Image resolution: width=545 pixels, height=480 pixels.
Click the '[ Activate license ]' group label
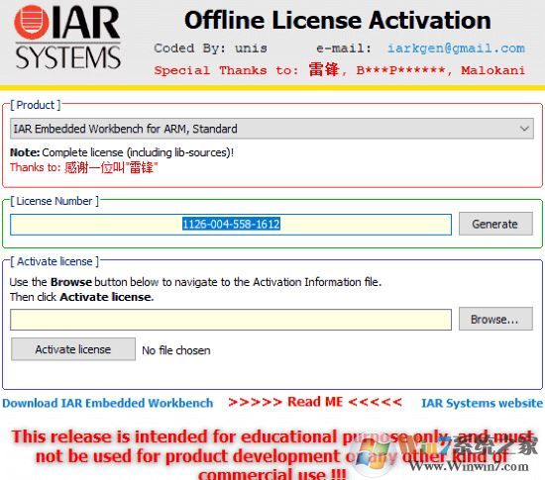(54, 261)
